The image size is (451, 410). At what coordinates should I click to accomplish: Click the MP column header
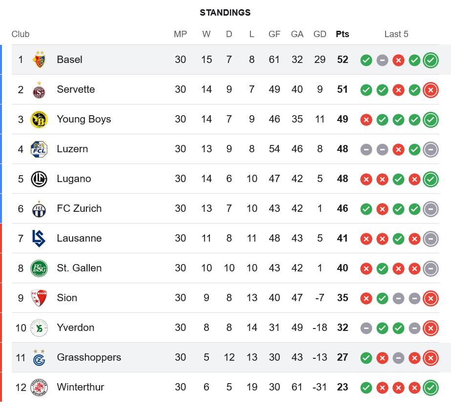pos(181,34)
